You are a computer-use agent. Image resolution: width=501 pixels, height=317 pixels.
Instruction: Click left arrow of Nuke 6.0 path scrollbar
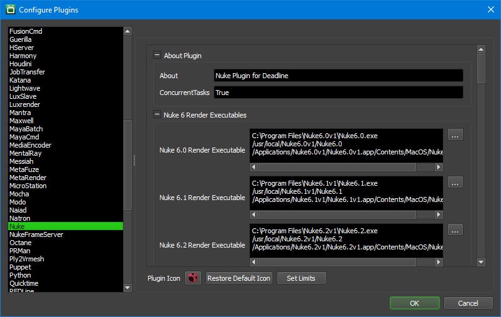pyautogui.click(x=254, y=167)
